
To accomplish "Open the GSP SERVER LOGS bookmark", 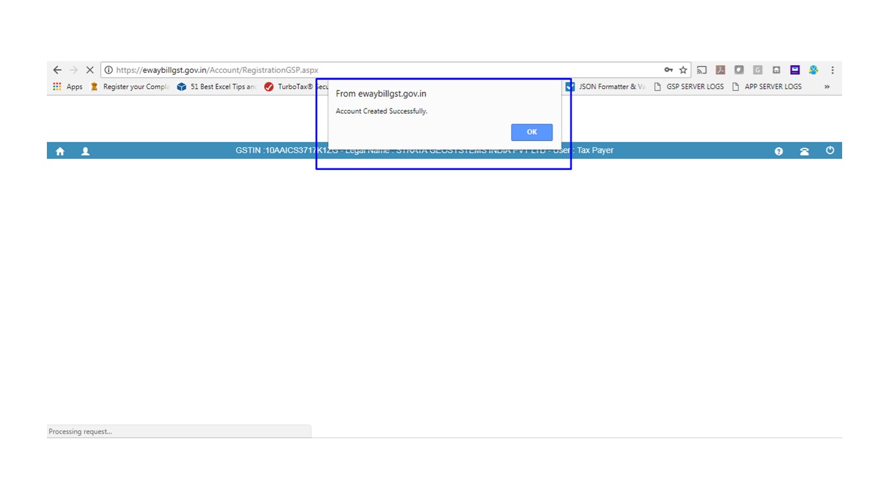I will pos(689,87).
